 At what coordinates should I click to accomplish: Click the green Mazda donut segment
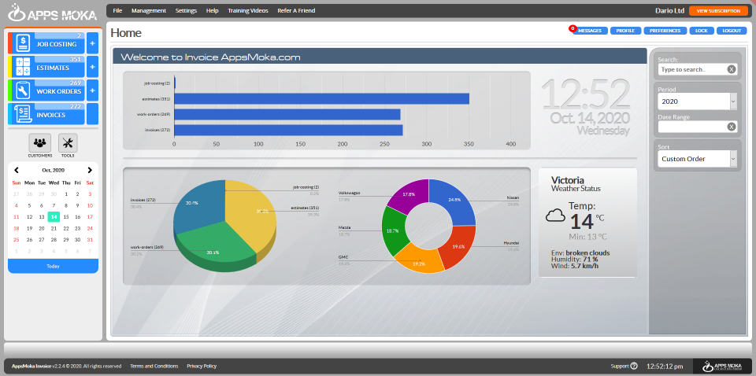point(394,231)
